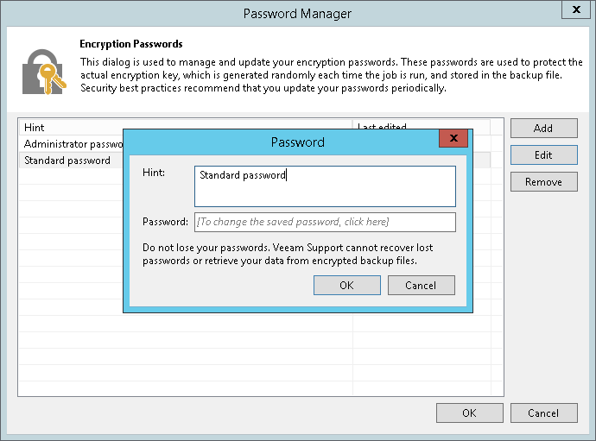
Task: Click the Remove button
Action: pyautogui.click(x=543, y=182)
